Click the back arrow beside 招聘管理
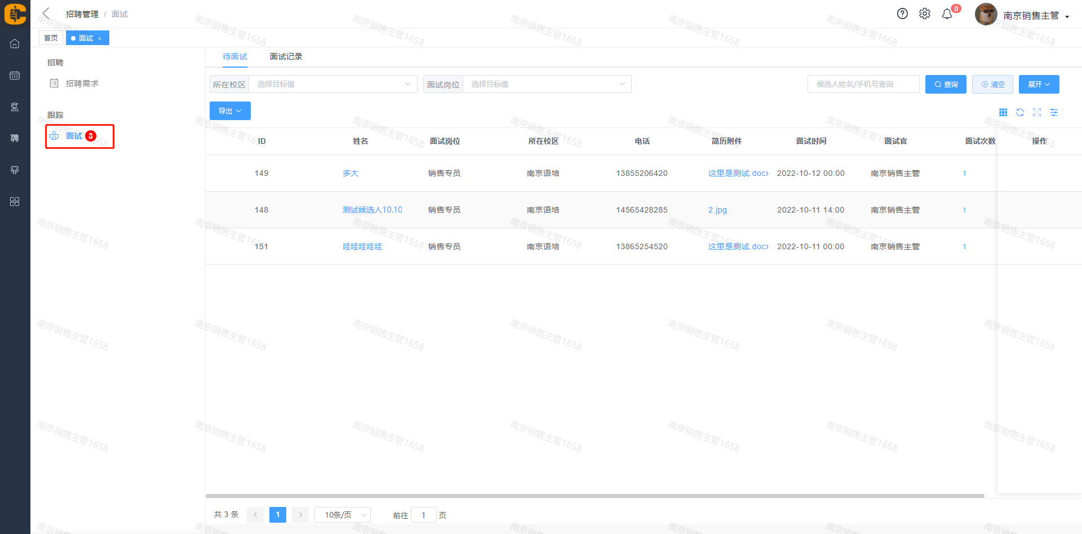This screenshot has width=1082, height=534. [46, 14]
